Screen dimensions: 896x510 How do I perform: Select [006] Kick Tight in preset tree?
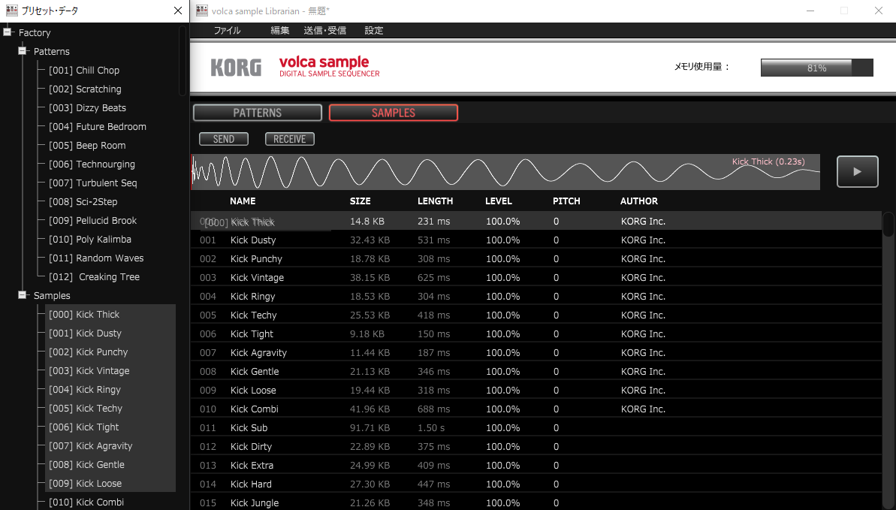84,427
